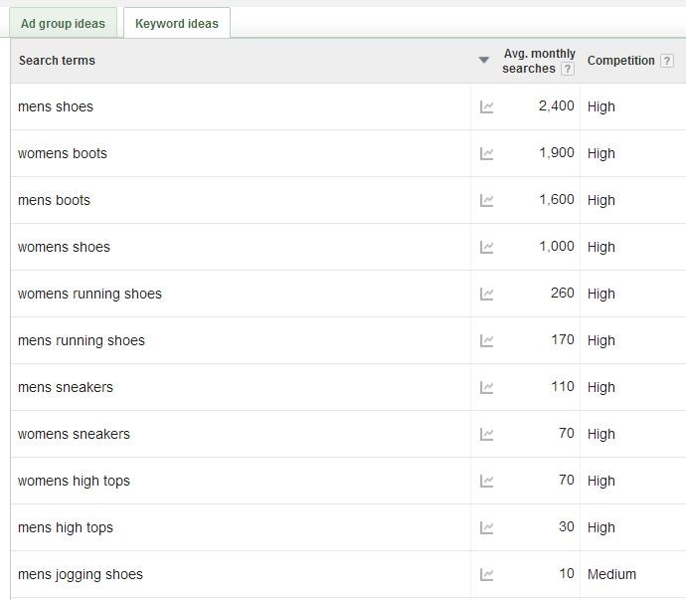Switch to Ad group ideas tab
This screenshot has width=686, height=600.
(63, 24)
